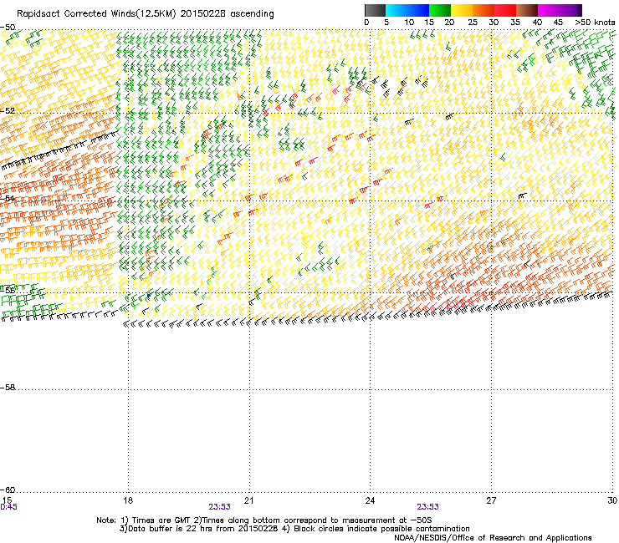Click the magenta 40-45 knots legend swatch
The width and height of the screenshot is (619, 543).
tap(549, 10)
